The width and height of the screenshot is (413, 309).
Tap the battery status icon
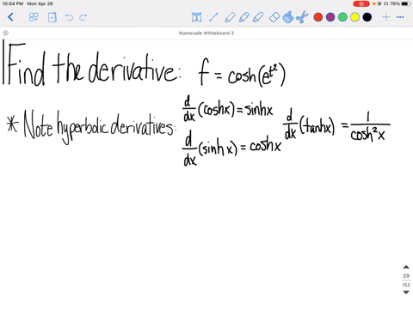tap(406, 3)
